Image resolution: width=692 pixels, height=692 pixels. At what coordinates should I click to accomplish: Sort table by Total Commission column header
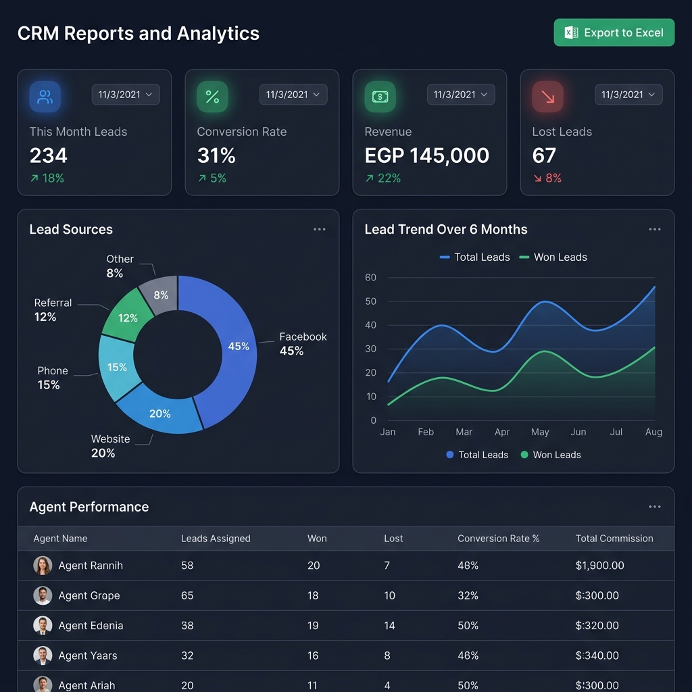(x=614, y=539)
